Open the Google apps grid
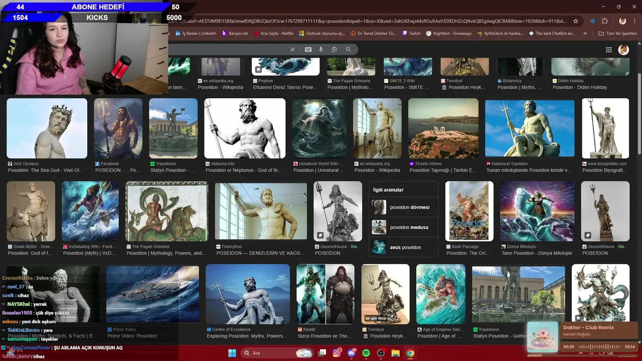Screen dimensions: 642x361 pos(609,50)
